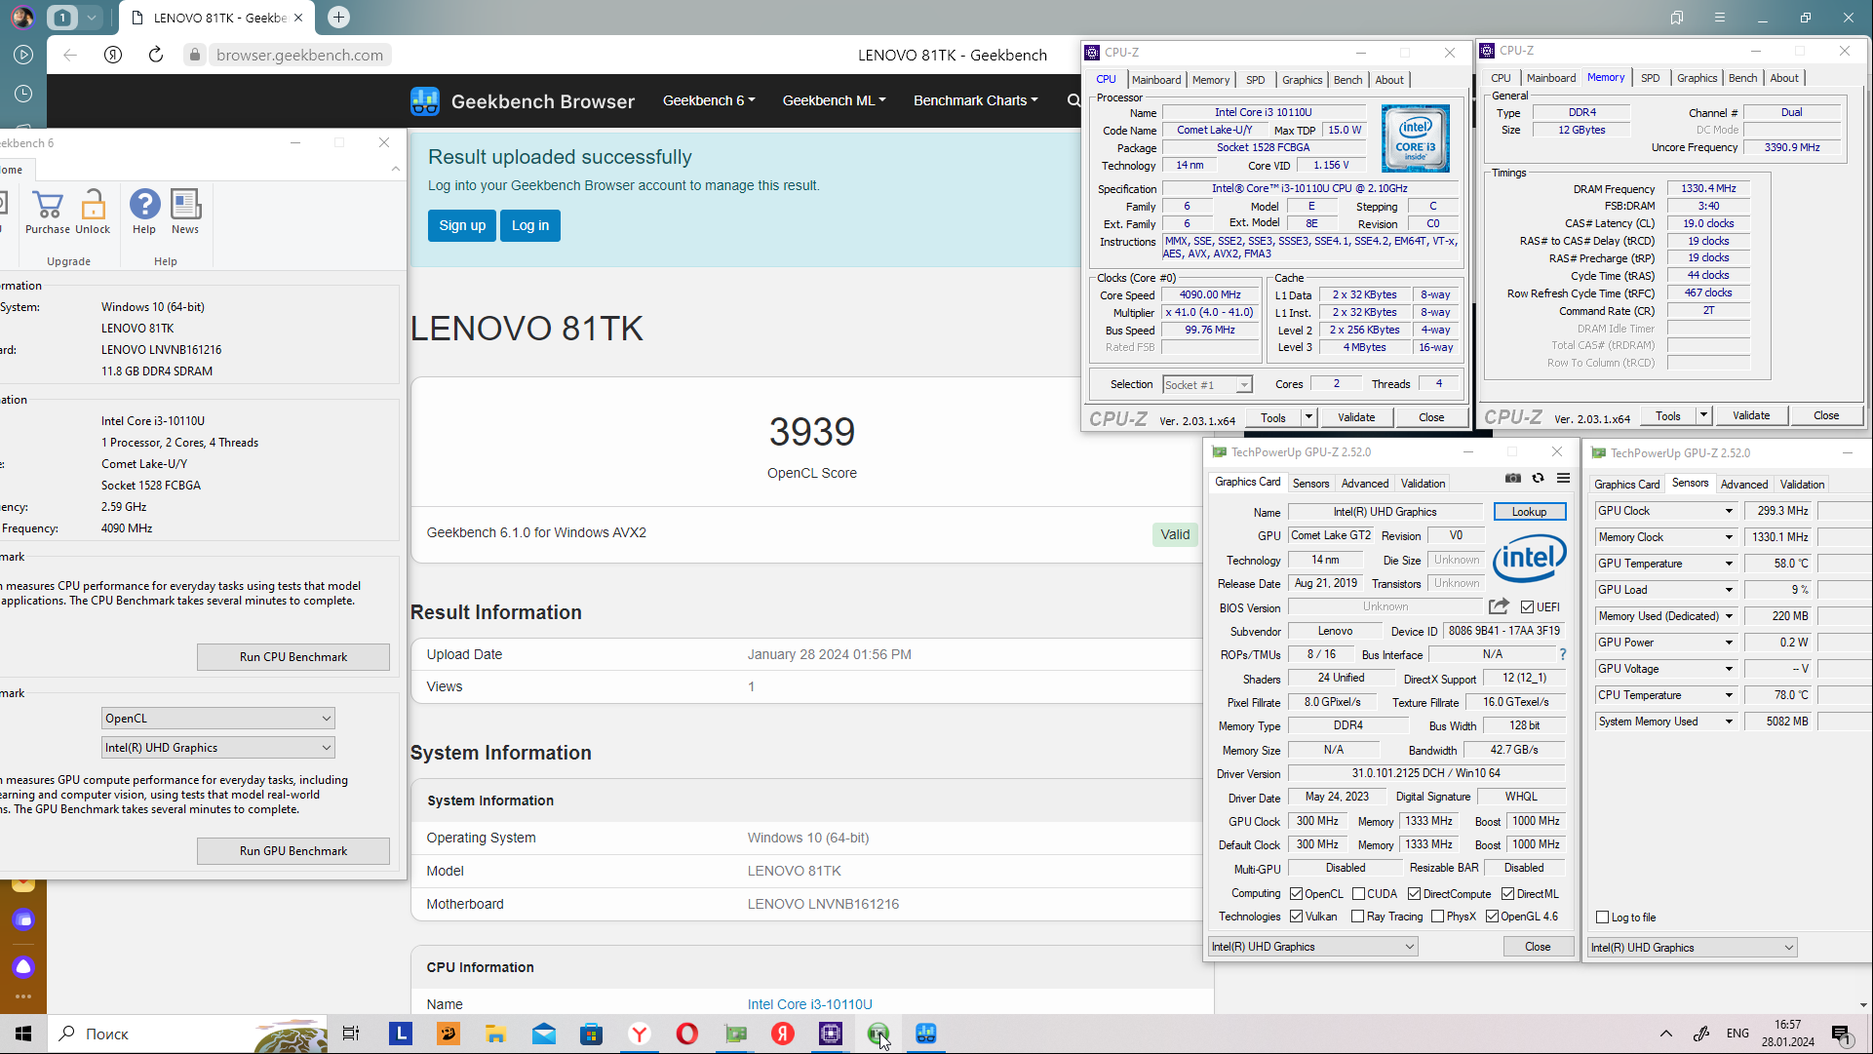Open GPU-Z hamburger menu icon
1873x1054 pixels.
tap(1563, 479)
